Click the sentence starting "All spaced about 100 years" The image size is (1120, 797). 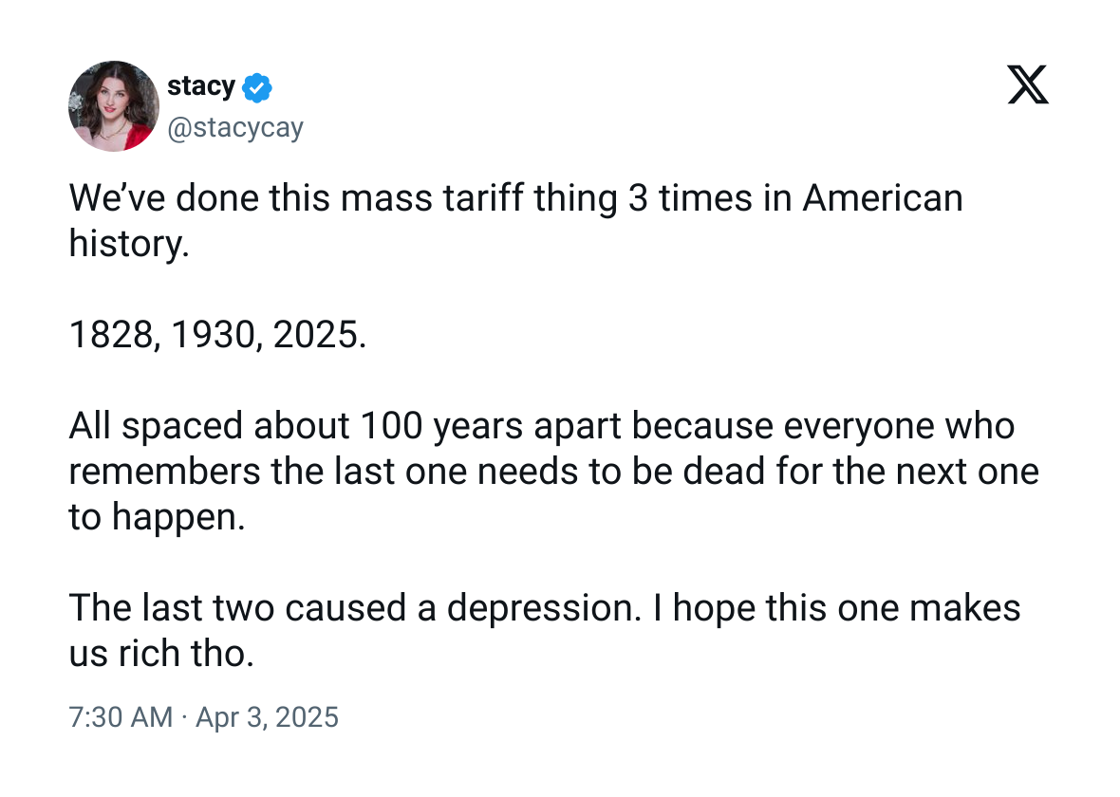pyautogui.click(x=553, y=471)
